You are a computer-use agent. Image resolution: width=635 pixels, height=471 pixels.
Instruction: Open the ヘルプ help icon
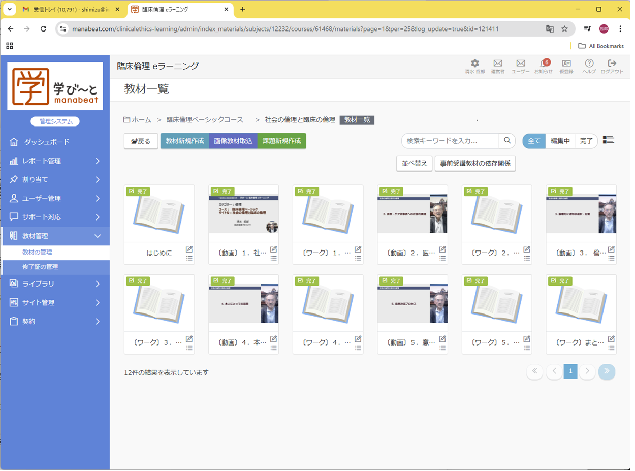coord(589,64)
